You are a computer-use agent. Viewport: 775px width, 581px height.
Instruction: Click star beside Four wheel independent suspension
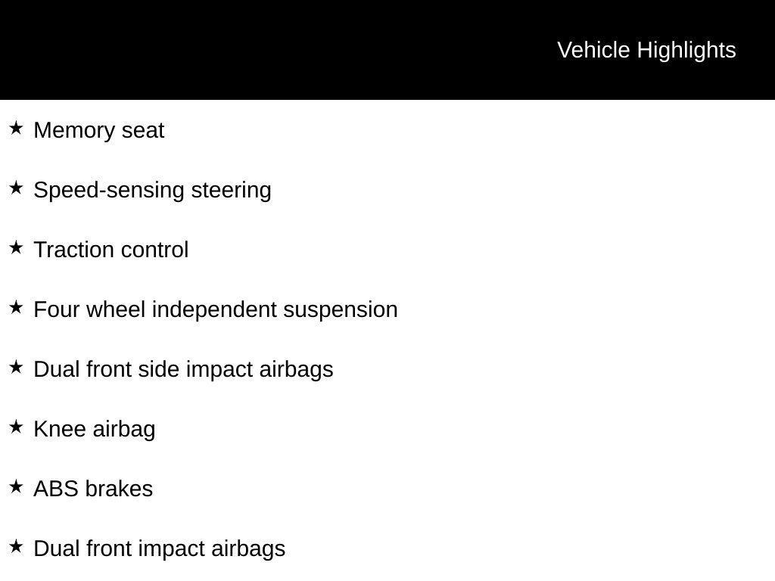pyautogui.click(x=16, y=307)
